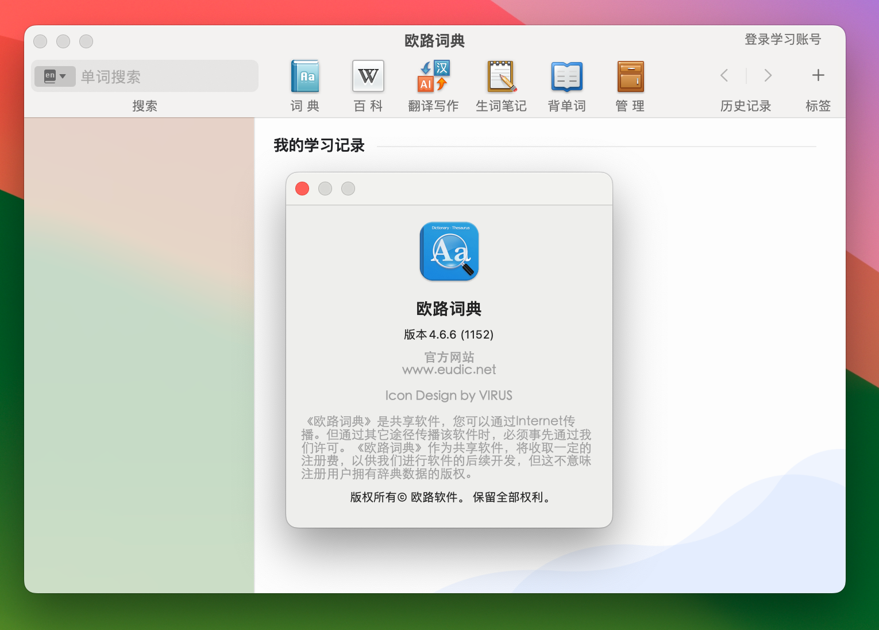The height and width of the screenshot is (630, 879).
Task: Open the 背单词 word memorization tool
Action: pos(567,76)
